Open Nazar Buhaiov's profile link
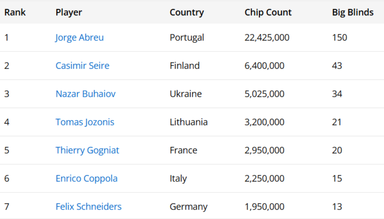Image resolution: width=384 pixels, height=219 pixels. point(85,94)
